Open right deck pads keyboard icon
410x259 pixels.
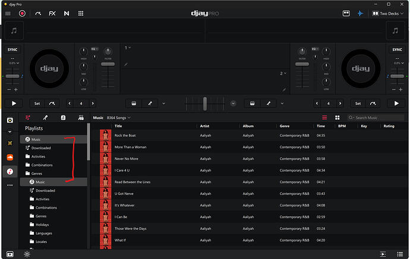(x=252, y=104)
